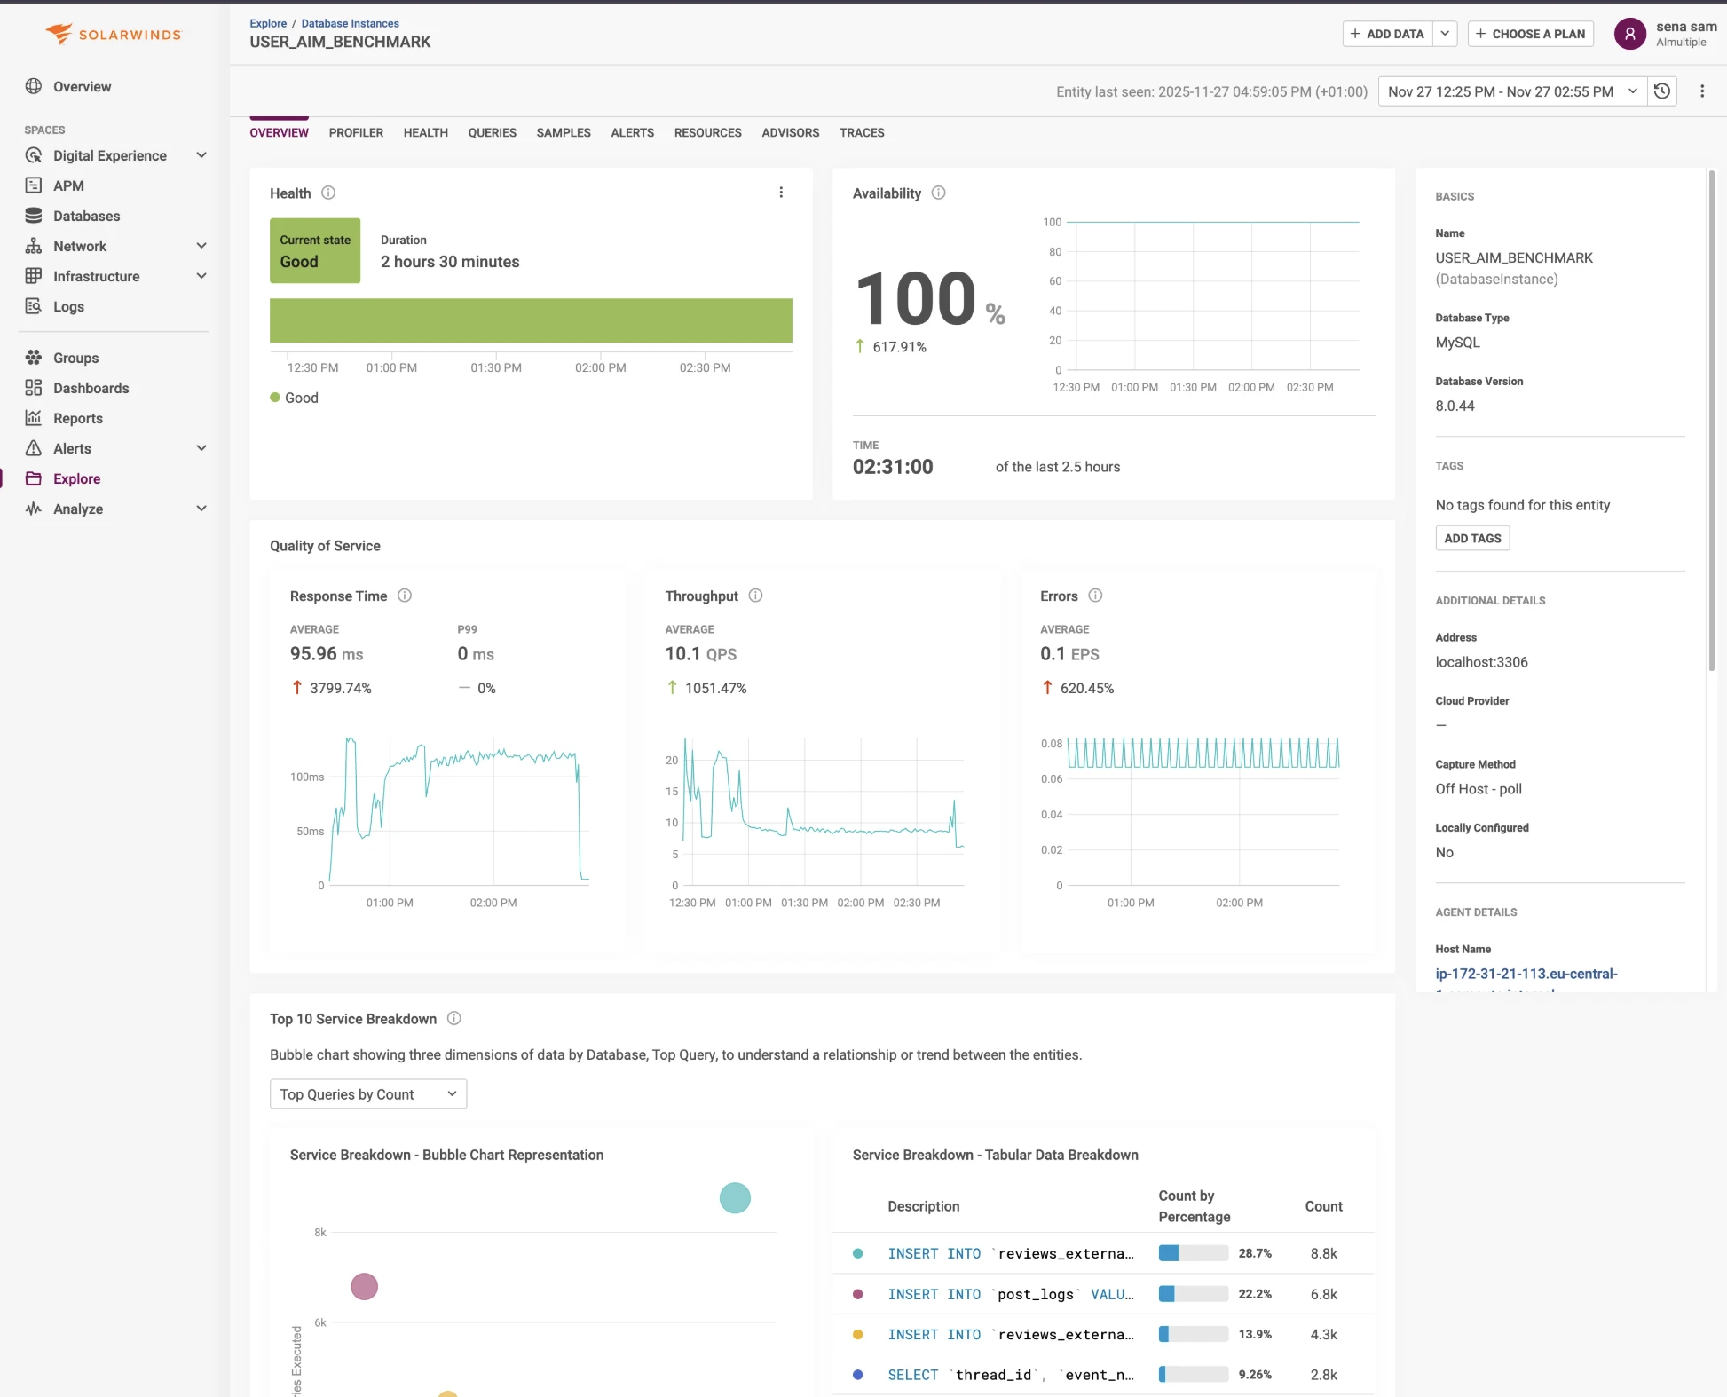Screen dimensions: 1727x1397
Task: Expand the Infrastructure section chevron
Action: coord(201,276)
